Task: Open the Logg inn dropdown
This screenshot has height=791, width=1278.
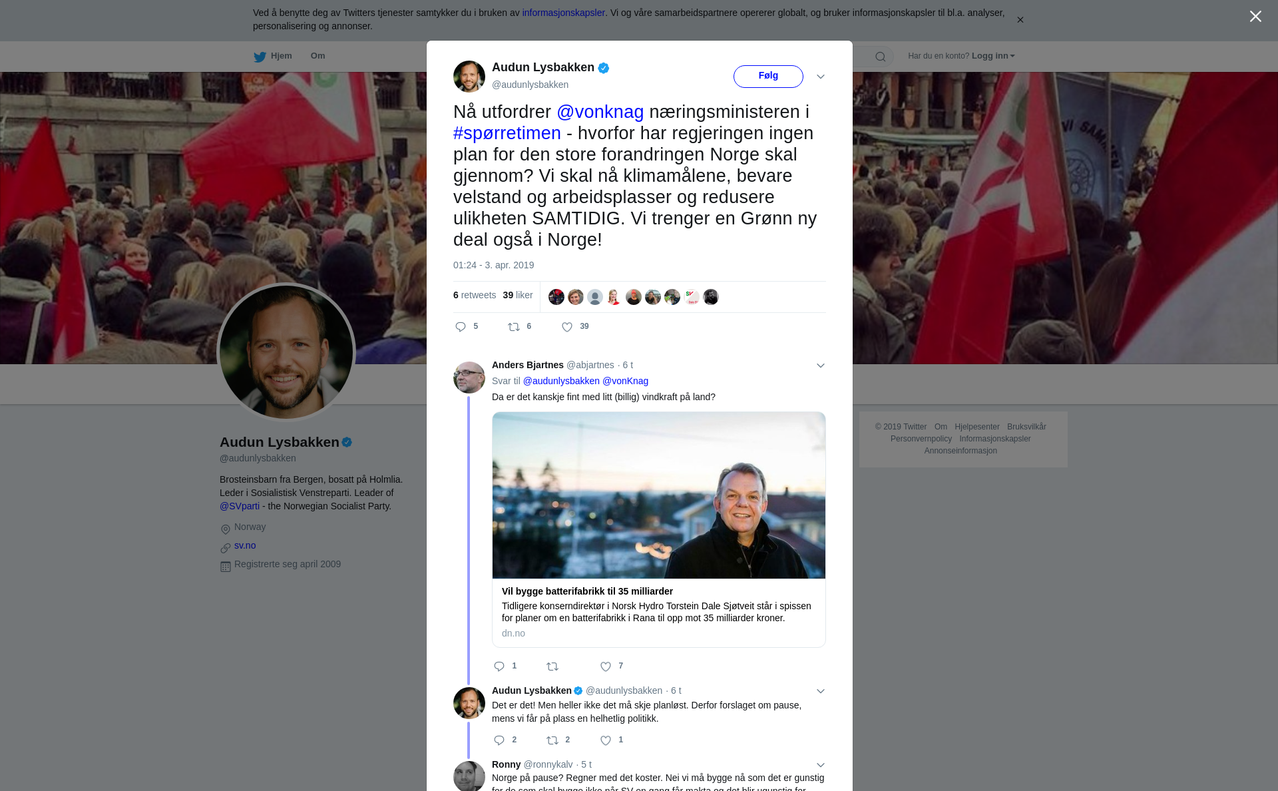Action: [x=993, y=56]
